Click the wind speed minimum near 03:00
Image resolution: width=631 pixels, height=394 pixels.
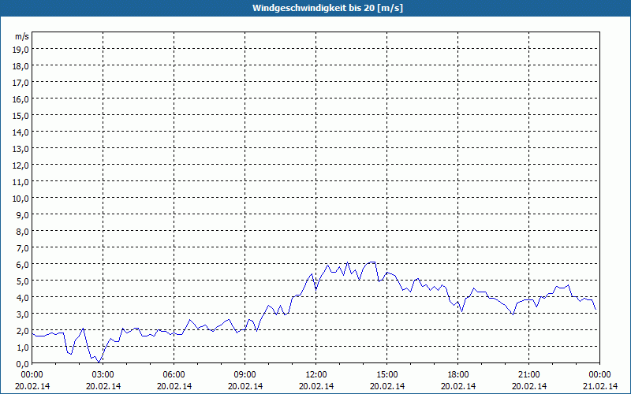[x=99, y=362]
